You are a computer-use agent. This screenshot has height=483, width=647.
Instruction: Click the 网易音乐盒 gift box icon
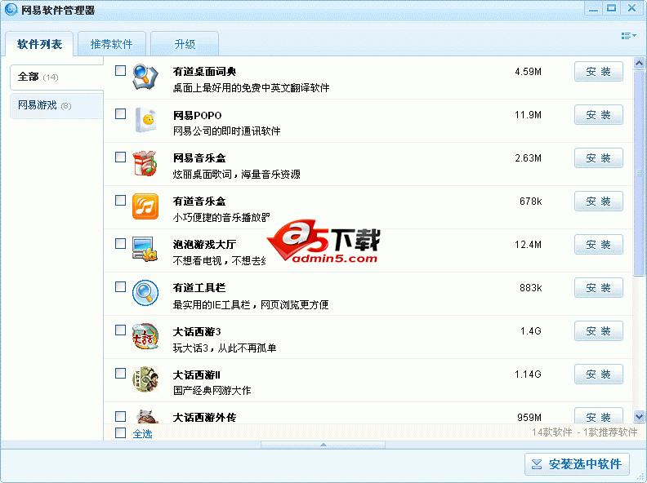145,163
